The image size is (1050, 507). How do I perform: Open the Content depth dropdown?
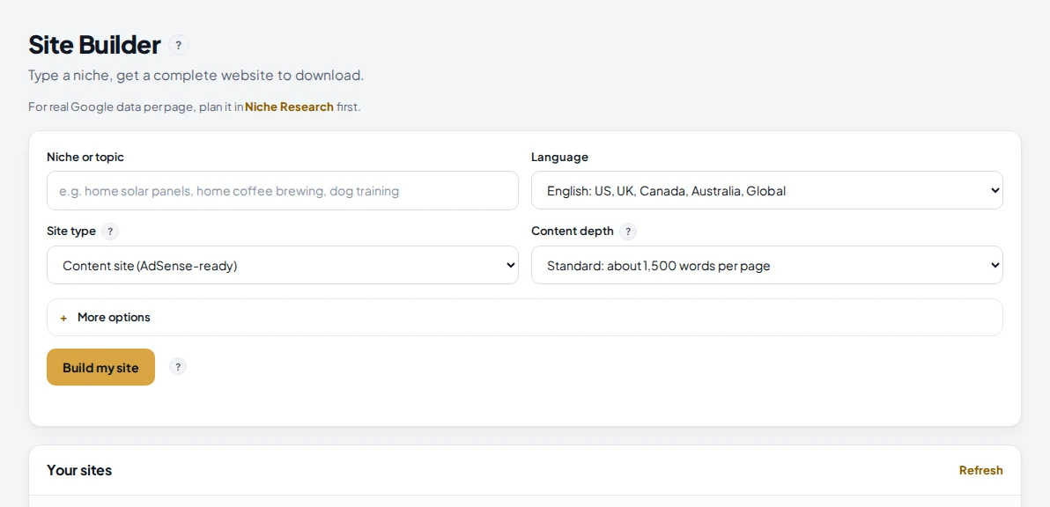[766, 265]
